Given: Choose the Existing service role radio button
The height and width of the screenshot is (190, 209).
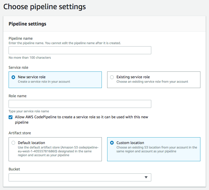Looking at the screenshot, I should pos(112,77).
